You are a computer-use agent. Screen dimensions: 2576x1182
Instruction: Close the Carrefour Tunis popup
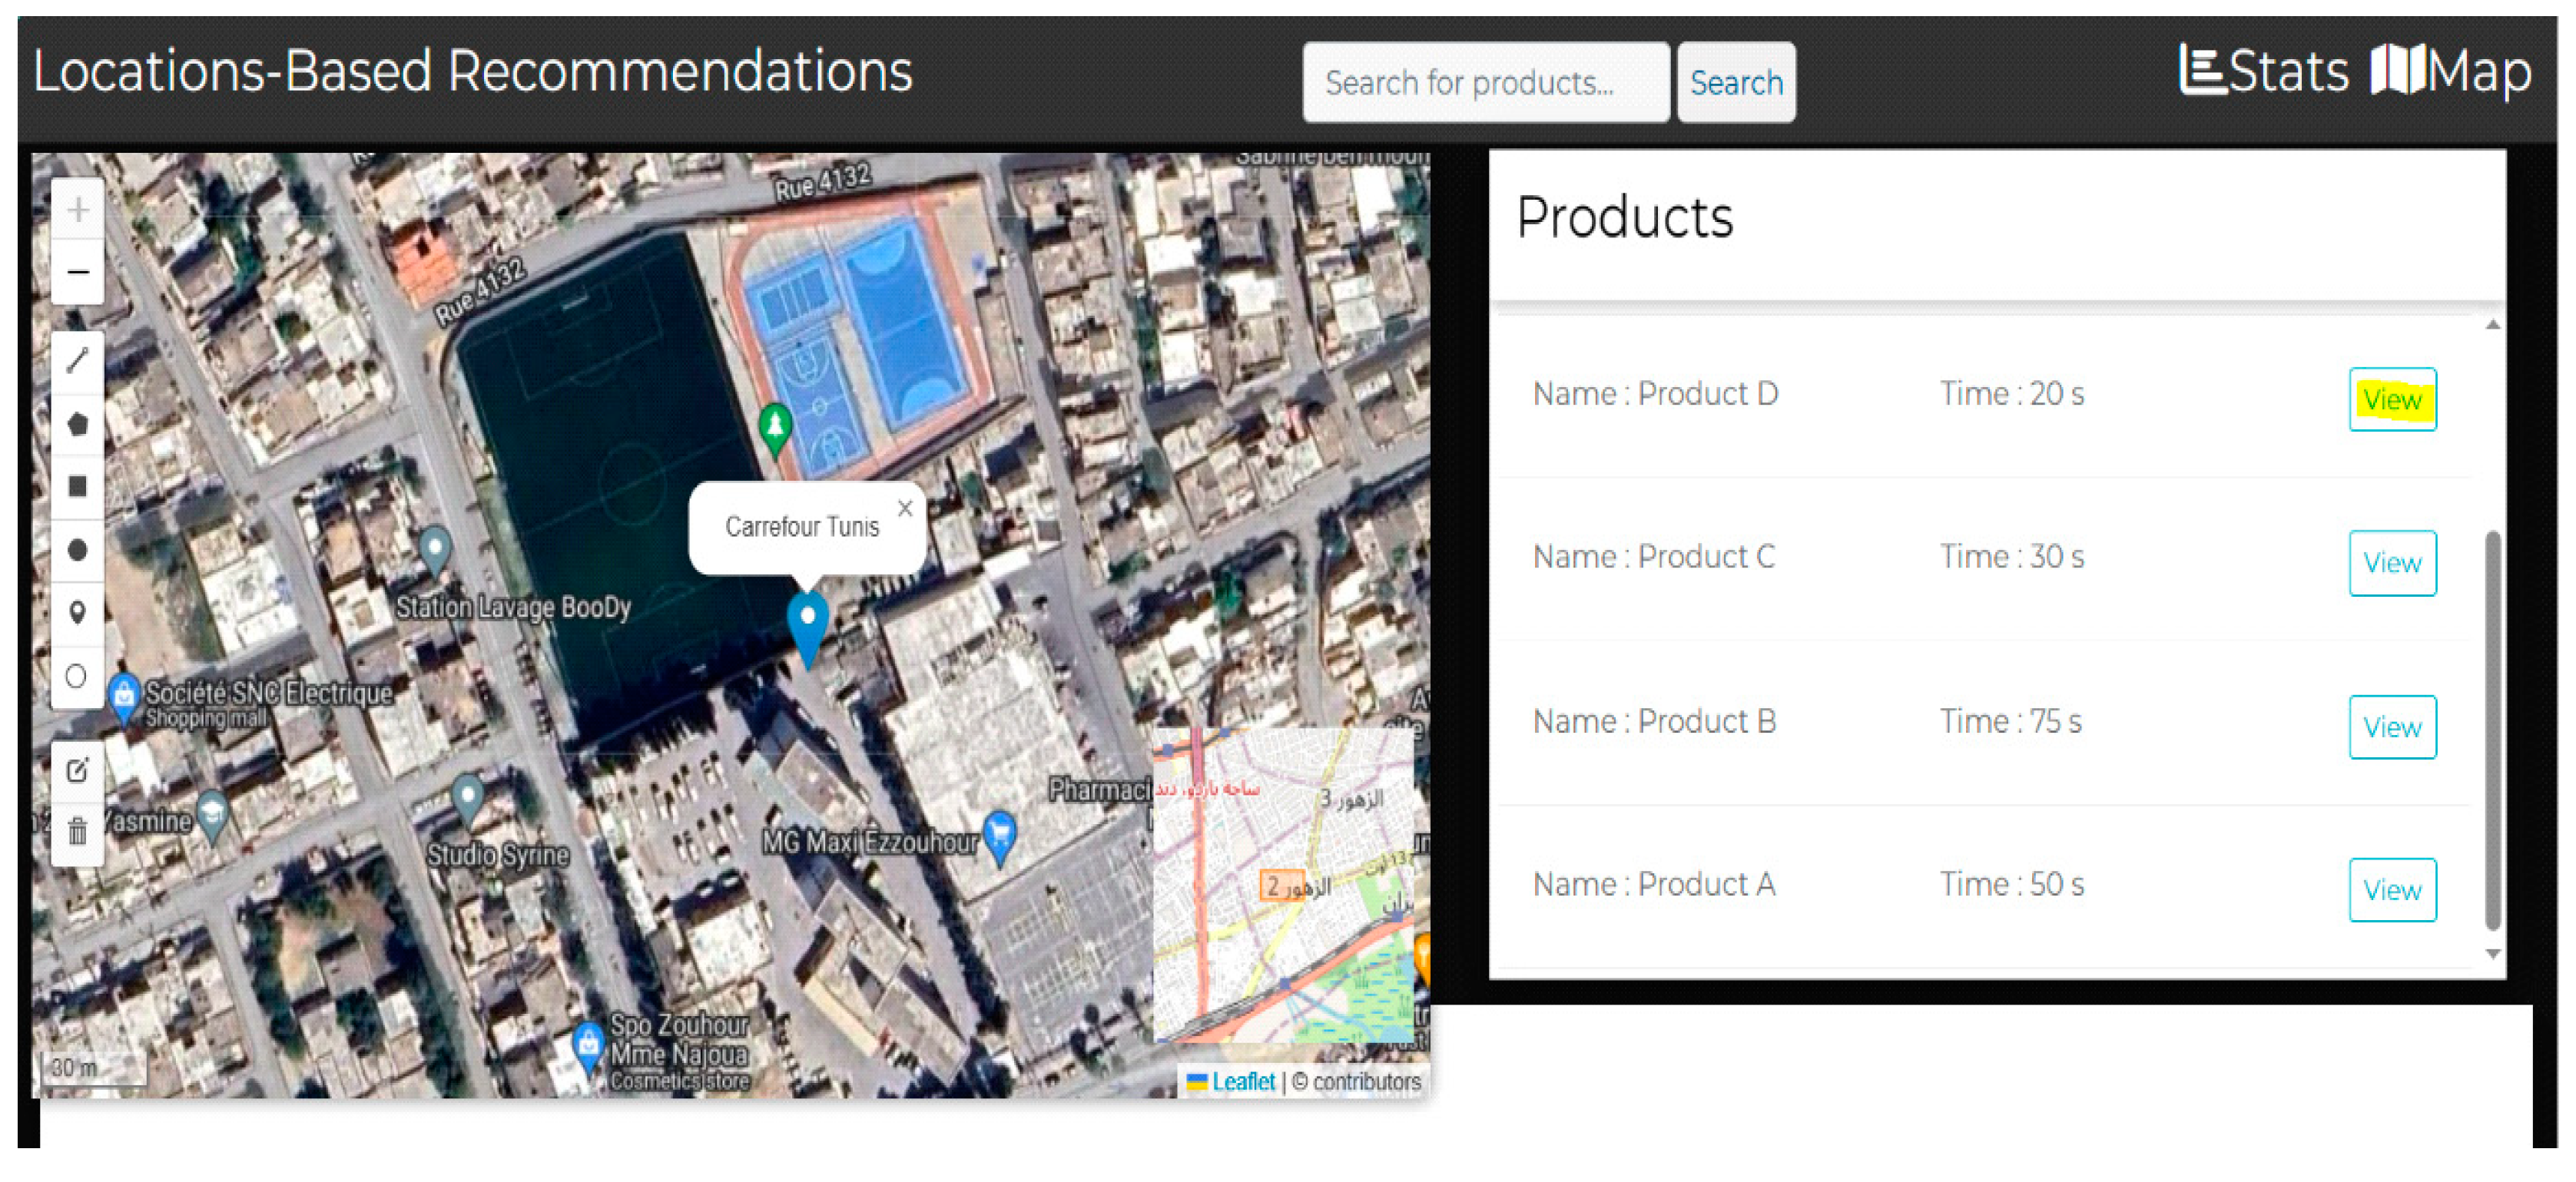click(904, 508)
